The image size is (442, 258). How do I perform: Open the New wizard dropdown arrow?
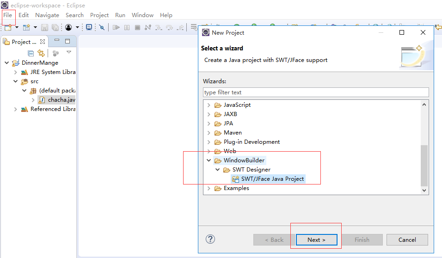click(x=17, y=27)
